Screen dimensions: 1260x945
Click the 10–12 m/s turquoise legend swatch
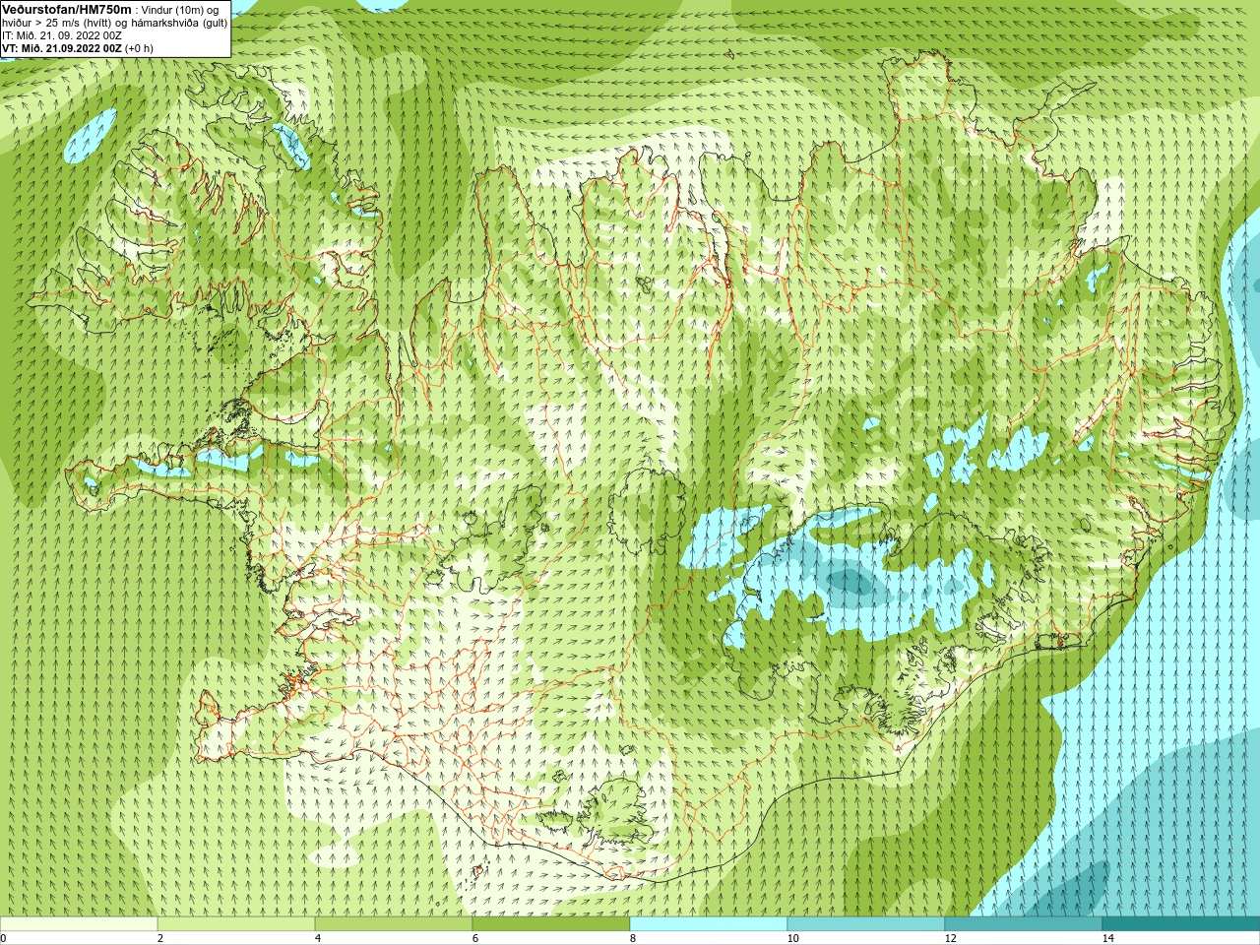click(x=866, y=924)
